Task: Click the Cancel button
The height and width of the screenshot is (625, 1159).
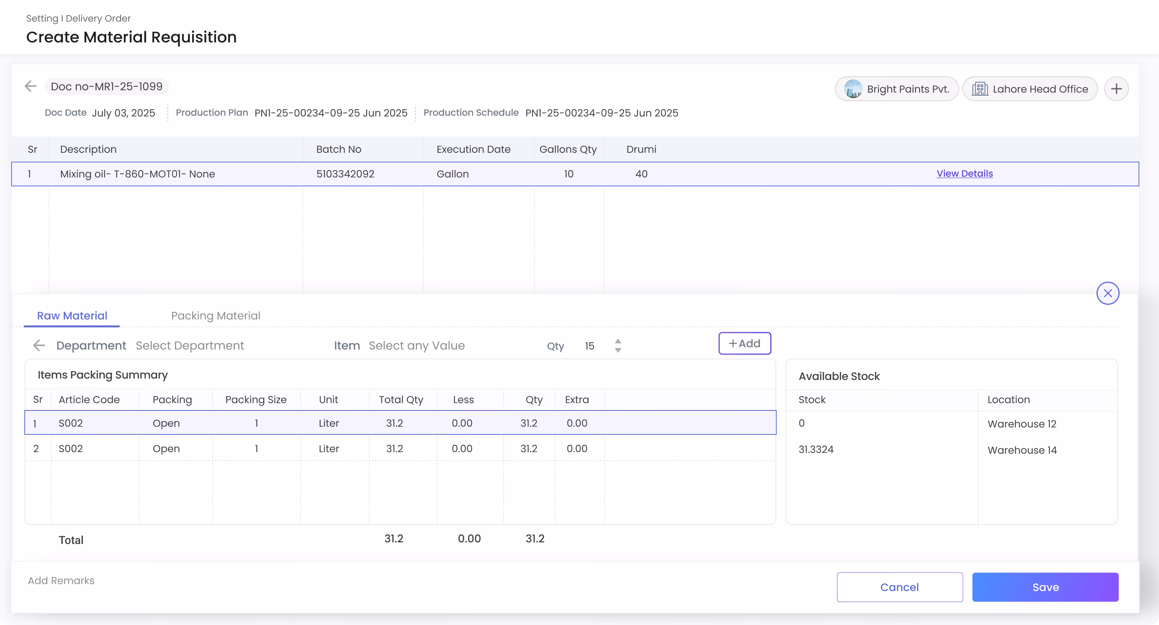Action: click(900, 587)
